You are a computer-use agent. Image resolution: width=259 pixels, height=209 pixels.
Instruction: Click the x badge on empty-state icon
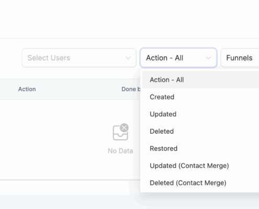pyautogui.click(x=125, y=128)
